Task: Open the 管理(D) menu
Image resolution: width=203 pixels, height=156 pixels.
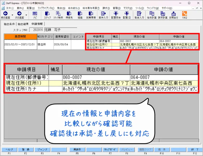Action: click(117, 8)
